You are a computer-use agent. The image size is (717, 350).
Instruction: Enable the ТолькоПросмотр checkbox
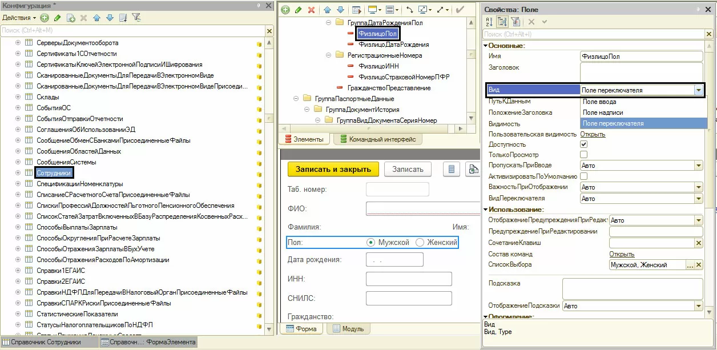(x=584, y=155)
